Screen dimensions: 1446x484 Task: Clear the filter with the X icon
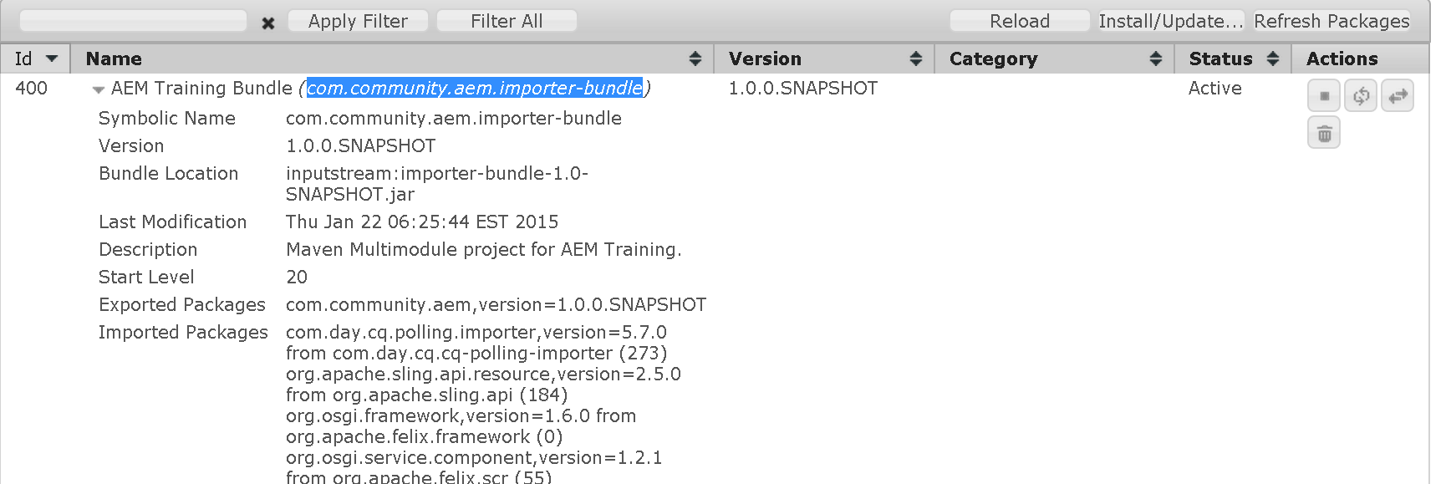[x=268, y=23]
